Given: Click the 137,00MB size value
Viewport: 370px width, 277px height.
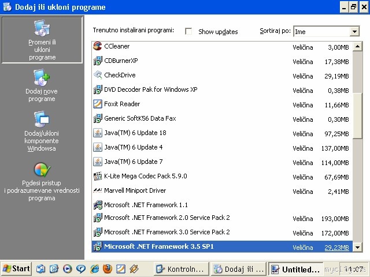Looking at the screenshot, I should point(335,148).
